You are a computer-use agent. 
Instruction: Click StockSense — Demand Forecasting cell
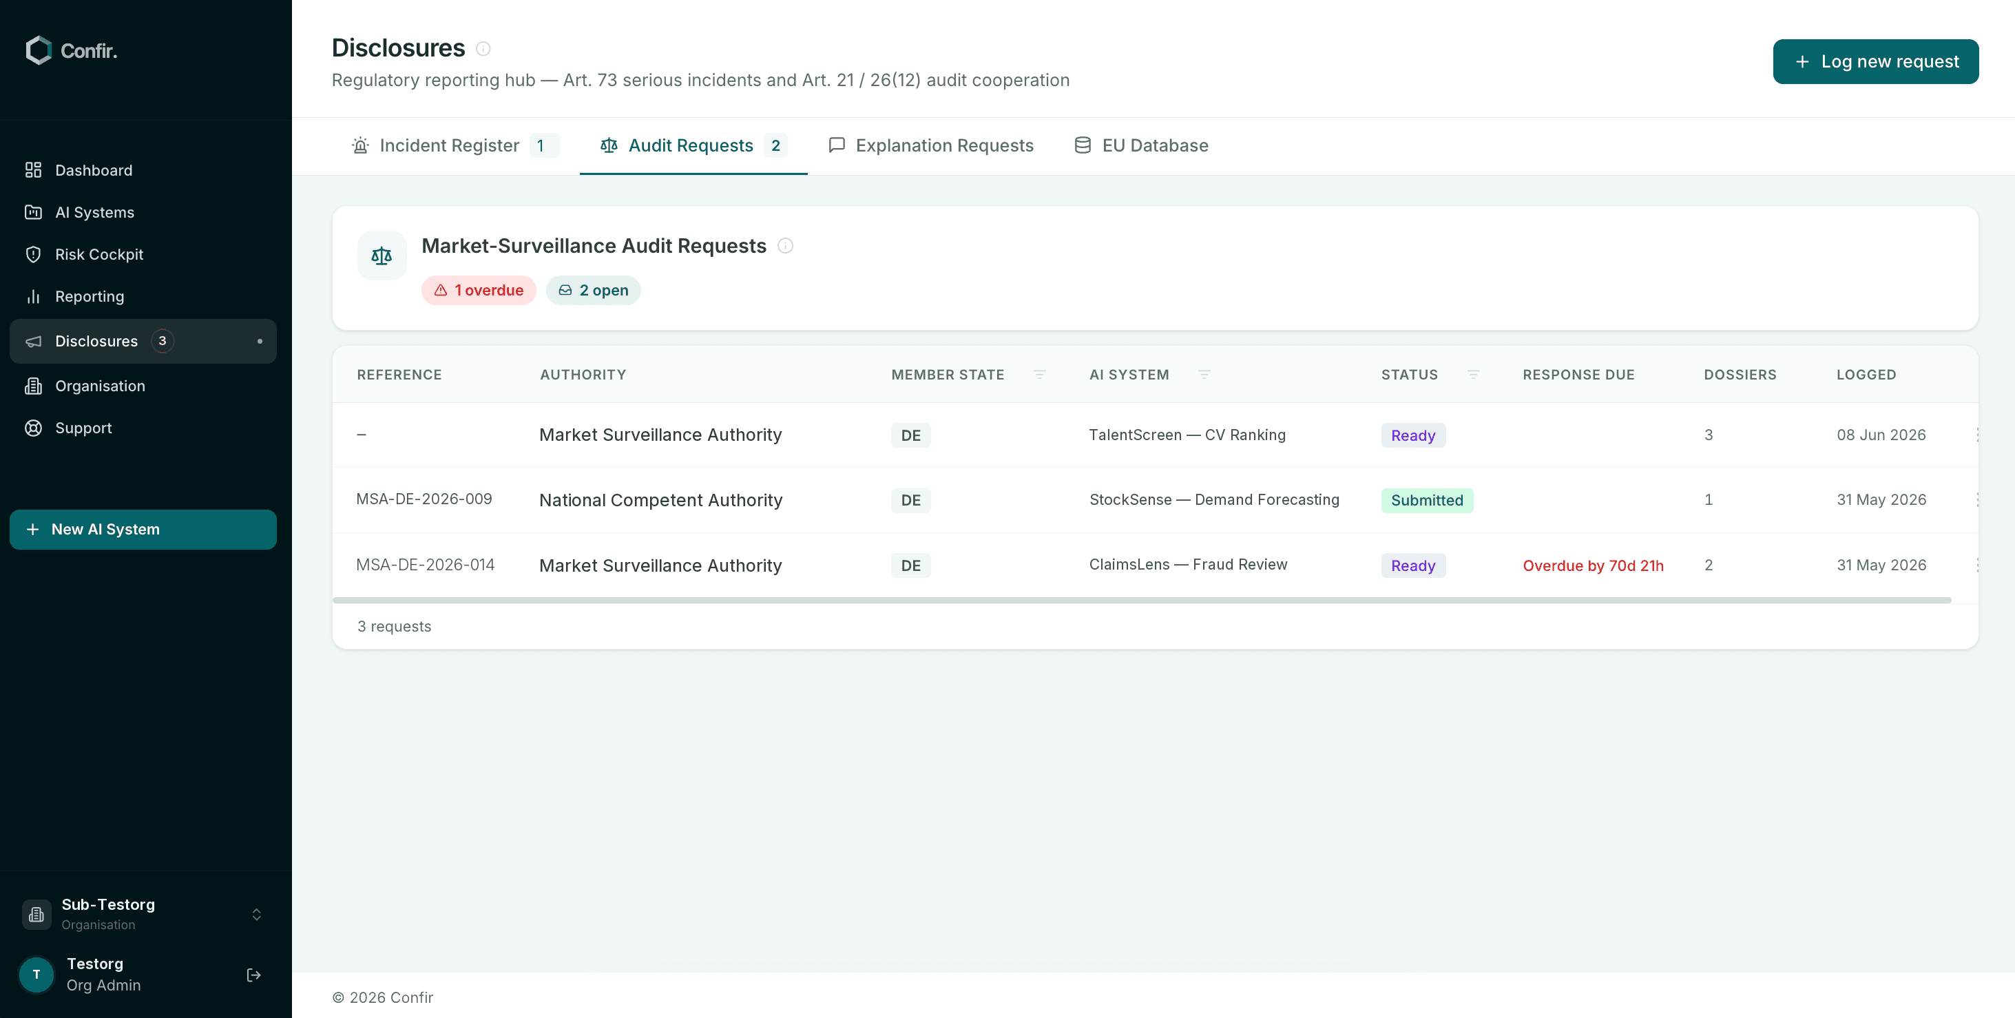(x=1214, y=500)
